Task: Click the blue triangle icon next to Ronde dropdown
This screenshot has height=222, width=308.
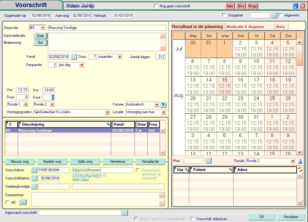Action: tap(300, 161)
